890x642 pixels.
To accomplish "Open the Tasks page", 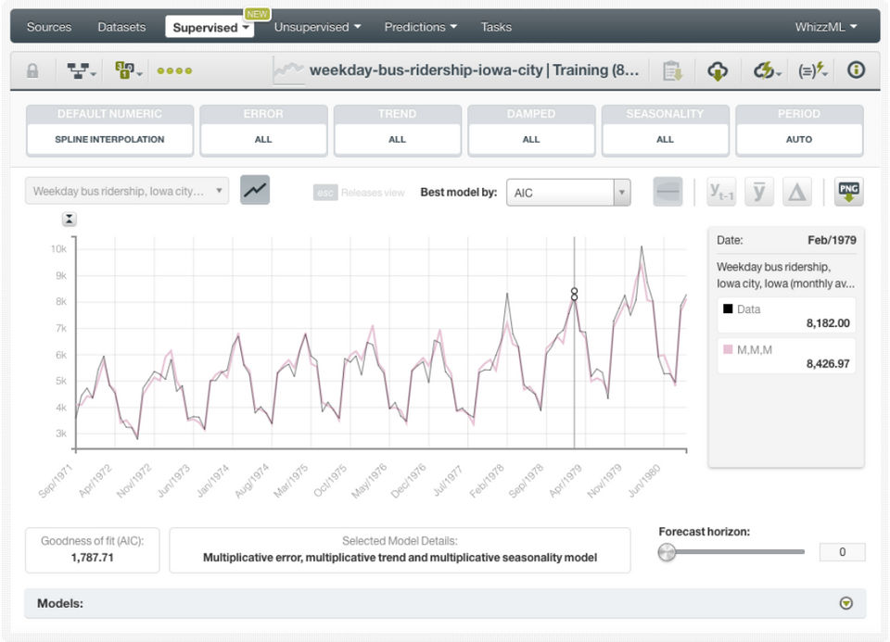I will (496, 27).
